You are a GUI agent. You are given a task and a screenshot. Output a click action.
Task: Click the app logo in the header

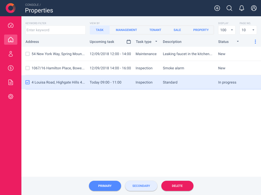(x=11, y=8)
